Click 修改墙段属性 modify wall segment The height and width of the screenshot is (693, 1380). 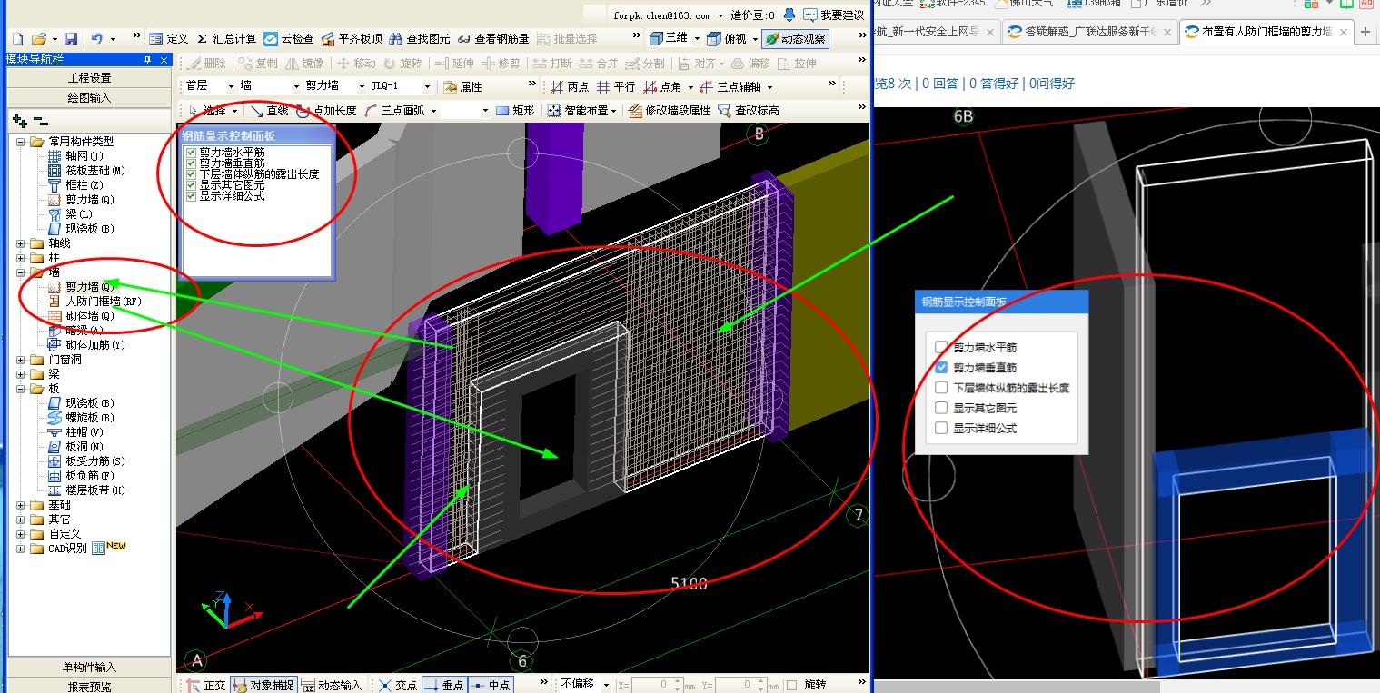[670, 110]
